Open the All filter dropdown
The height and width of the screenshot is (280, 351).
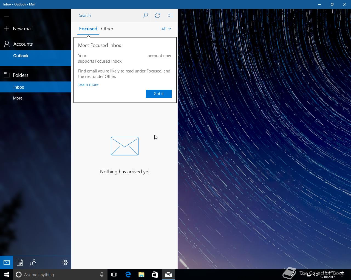(x=166, y=29)
